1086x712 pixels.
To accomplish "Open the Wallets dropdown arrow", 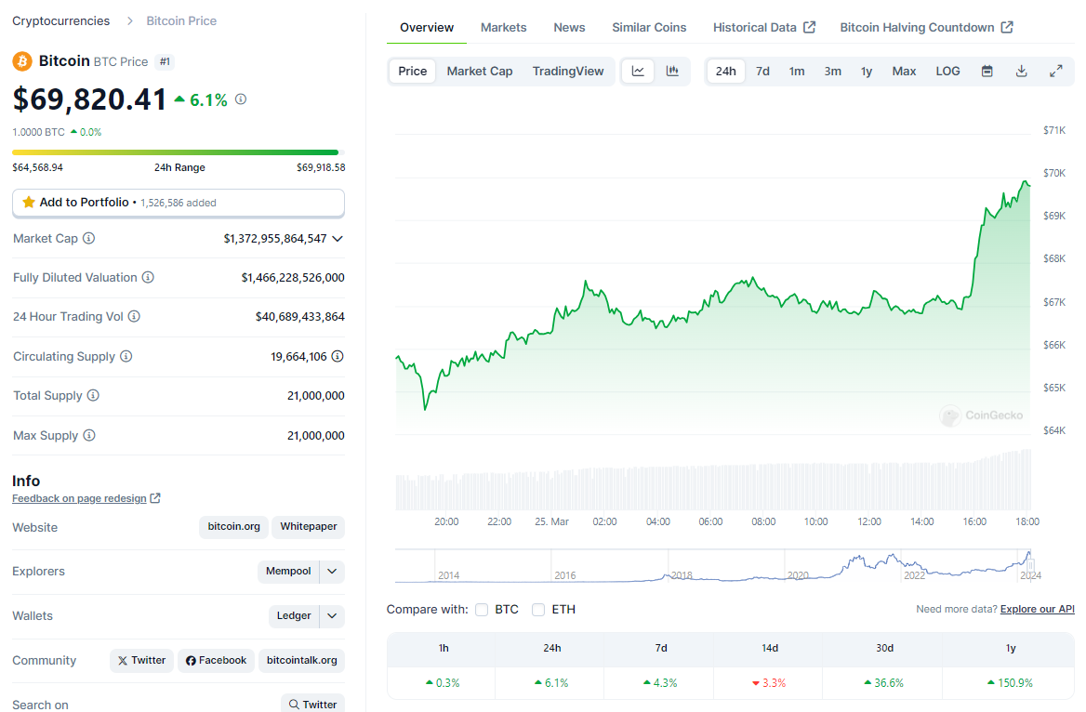I will tap(333, 615).
